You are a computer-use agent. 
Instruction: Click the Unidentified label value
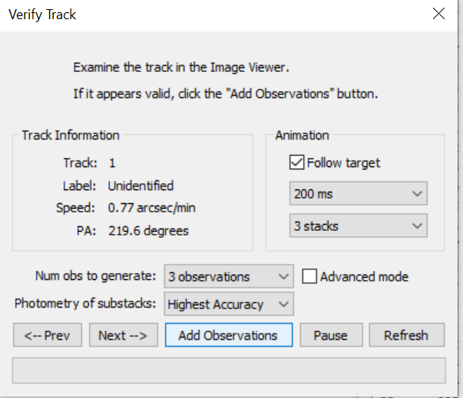pos(141,186)
